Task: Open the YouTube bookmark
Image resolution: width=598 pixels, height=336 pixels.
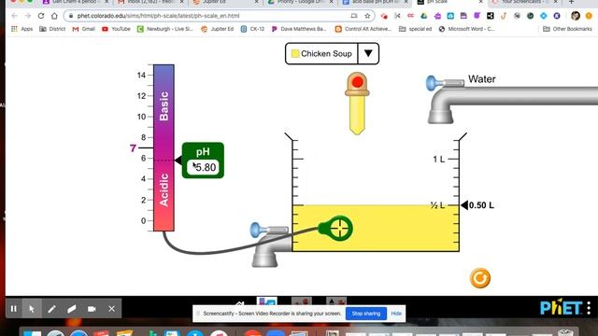Action: click(x=116, y=29)
